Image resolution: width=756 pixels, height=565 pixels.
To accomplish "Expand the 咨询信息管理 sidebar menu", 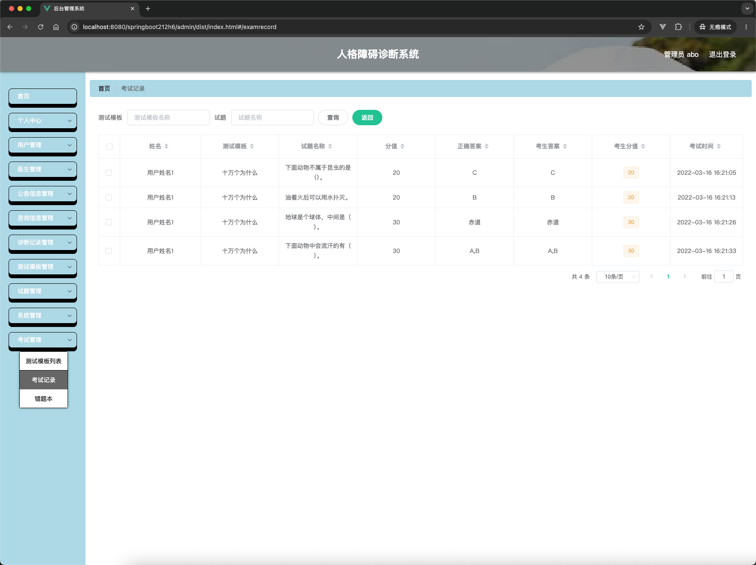I will 43,218.
